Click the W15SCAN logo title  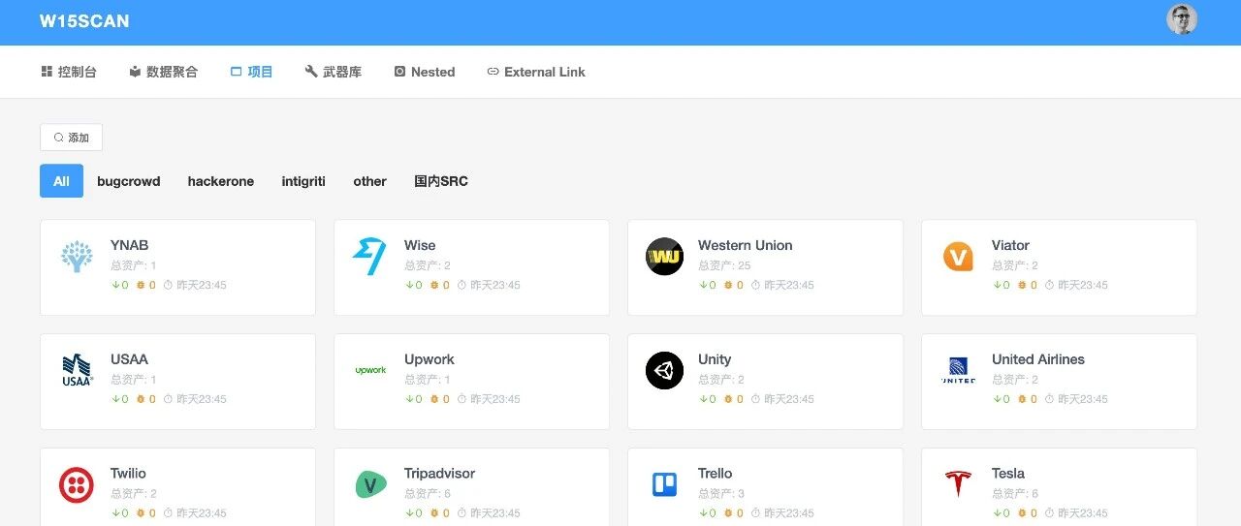(84, 21)
